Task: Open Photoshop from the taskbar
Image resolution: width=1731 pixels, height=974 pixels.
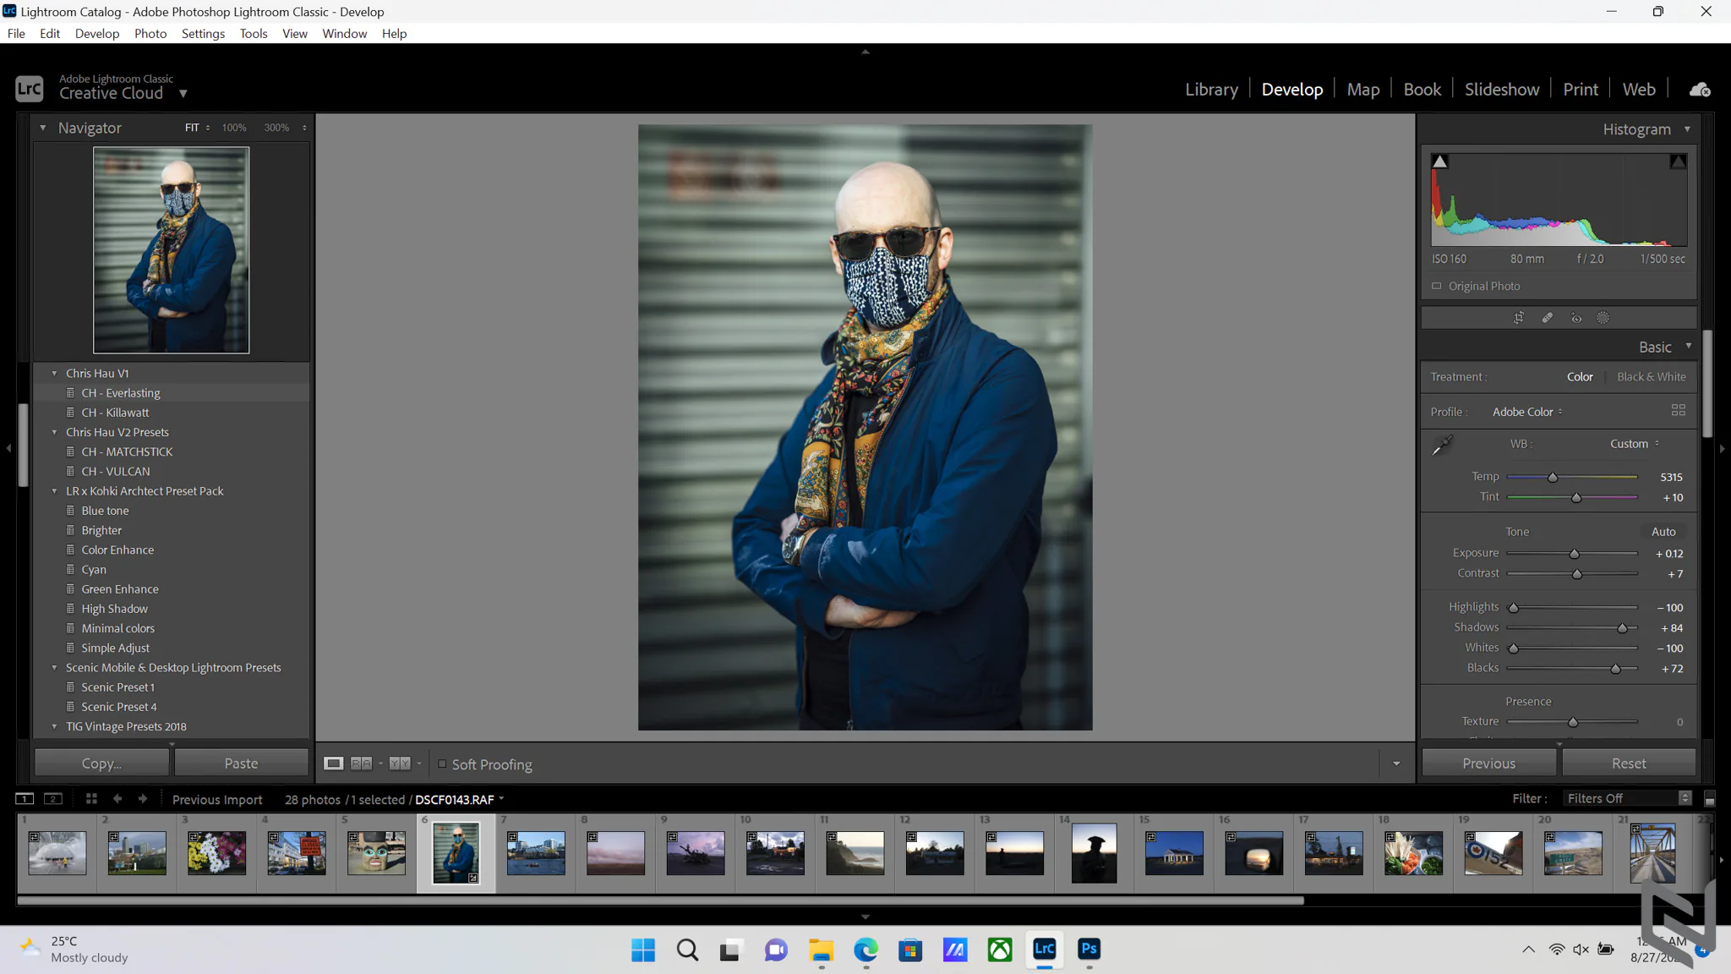Action: coord(1089,949)
